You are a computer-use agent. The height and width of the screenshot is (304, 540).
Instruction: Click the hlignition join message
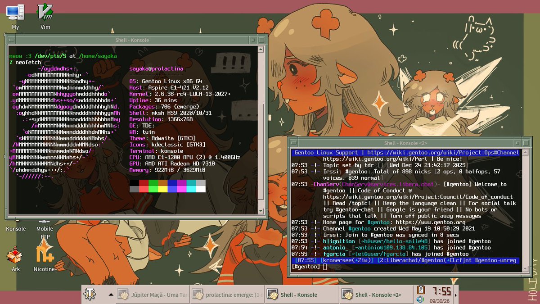tap(391, 241)
